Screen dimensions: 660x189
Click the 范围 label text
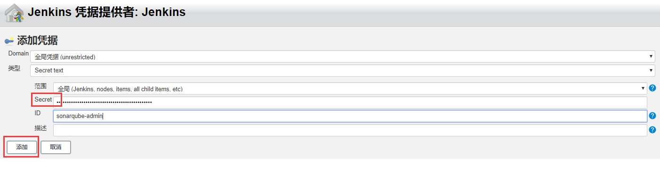tap(40, 86)
